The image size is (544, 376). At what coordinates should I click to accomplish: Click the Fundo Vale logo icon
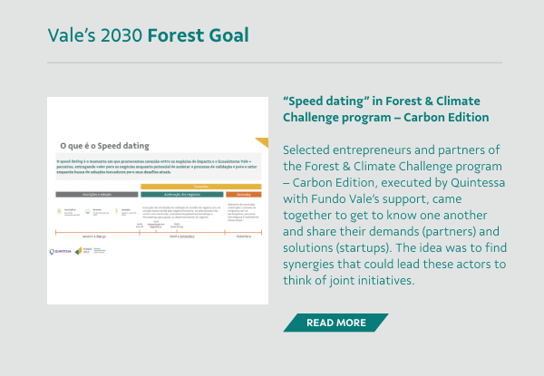pyautogui.click(x=79, y=251)
